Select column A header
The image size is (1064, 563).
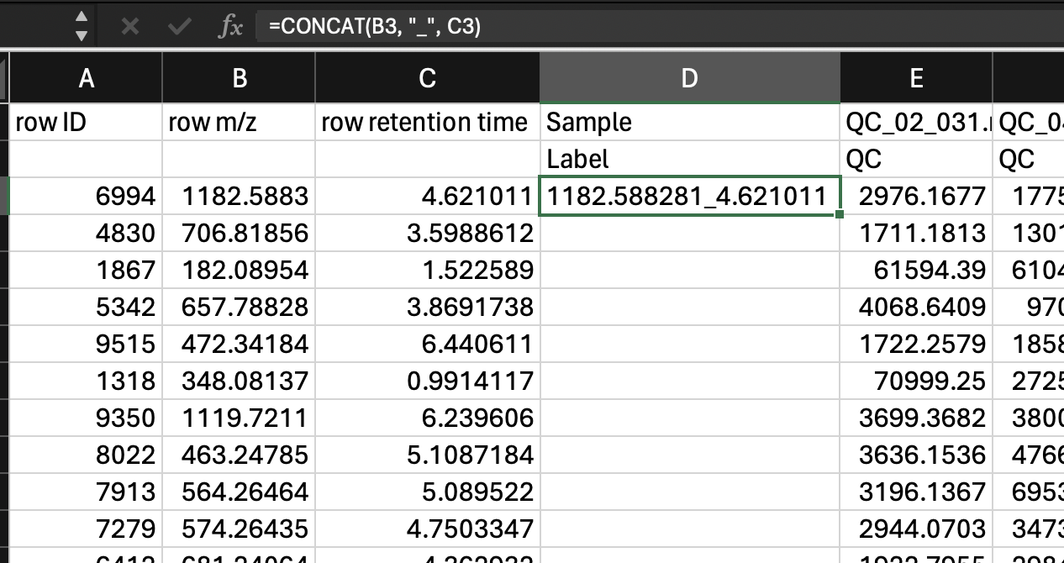(86, 78)
